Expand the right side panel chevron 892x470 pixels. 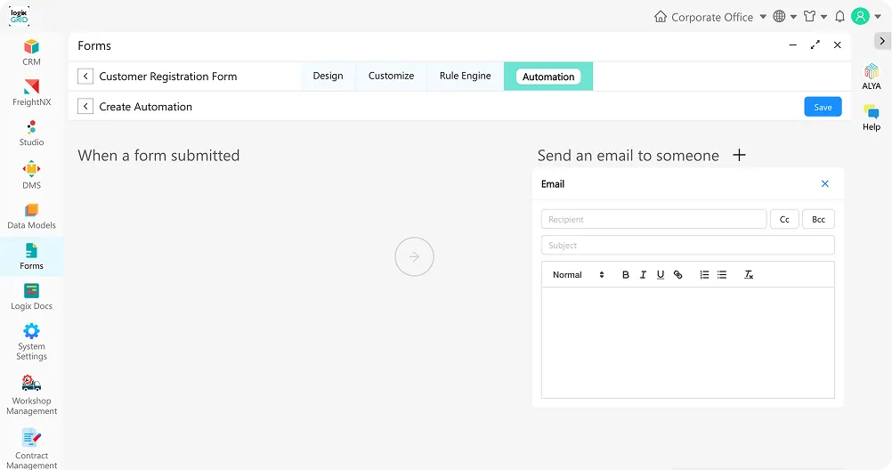pyautogui.click(x=881, y=41)
